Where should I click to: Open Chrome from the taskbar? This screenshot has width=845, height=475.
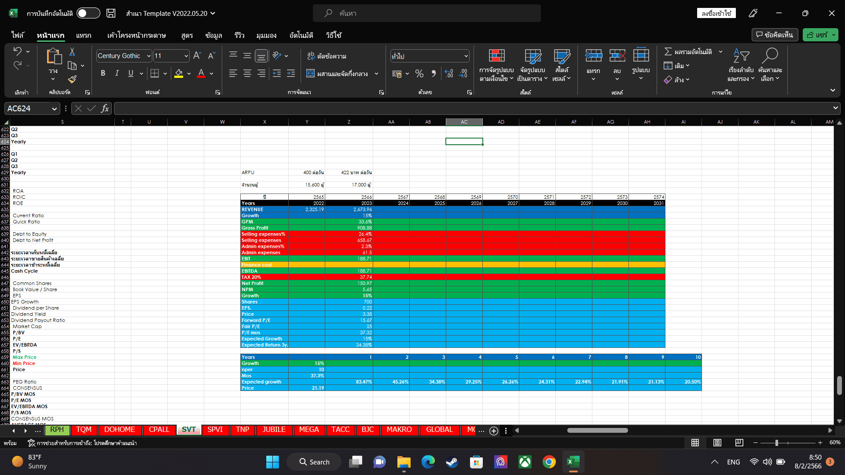click(x=549, y=462)
